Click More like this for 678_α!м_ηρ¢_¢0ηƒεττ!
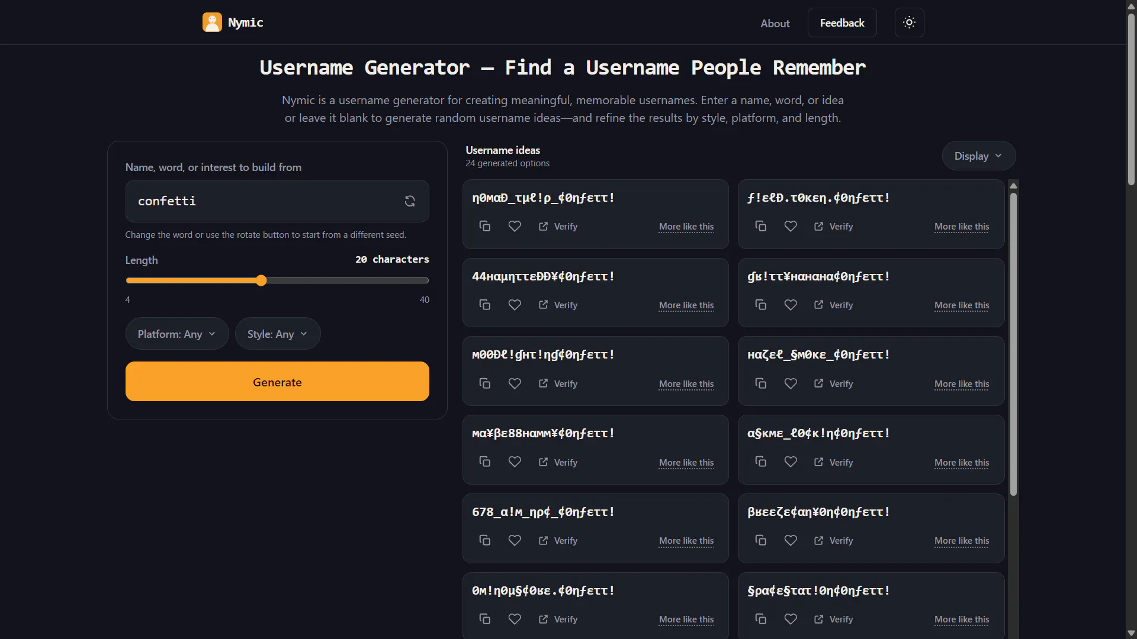This screenshot has height=639, width=1137. (686, 541)
